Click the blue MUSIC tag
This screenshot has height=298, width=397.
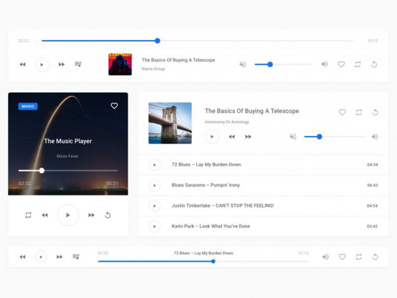click(x=28, y=106)
